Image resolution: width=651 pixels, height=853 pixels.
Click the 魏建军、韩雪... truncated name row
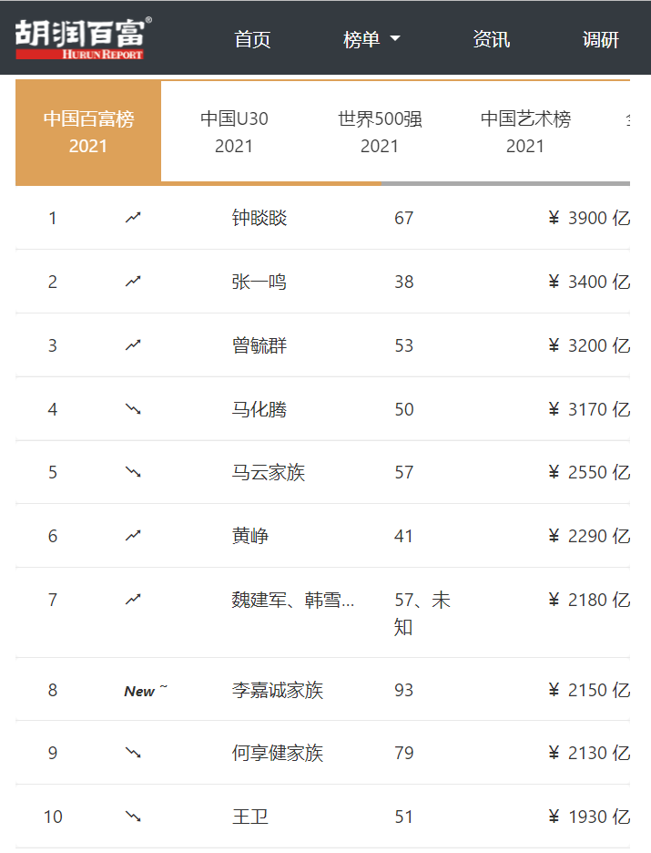click(292, 600)
